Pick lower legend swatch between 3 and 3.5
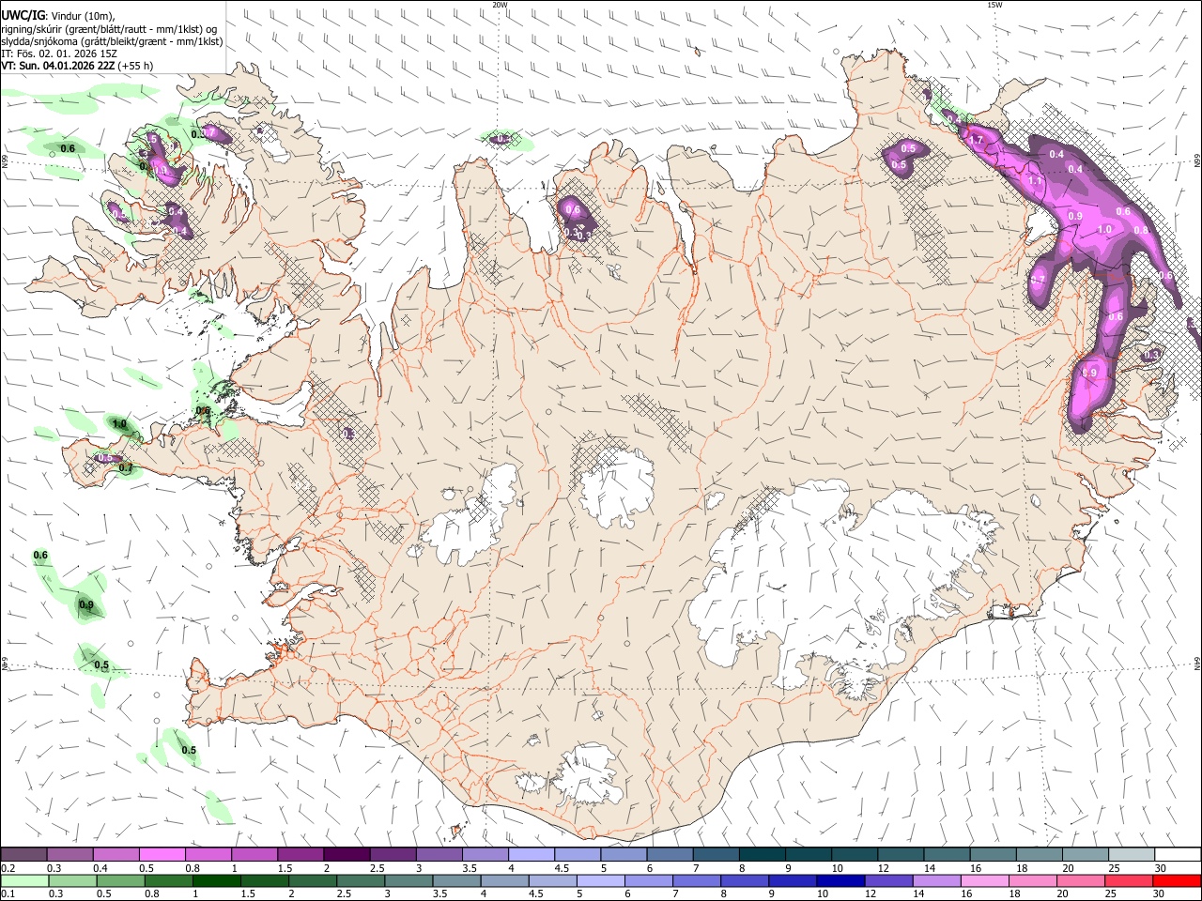The width and height of the screenshot is (1202, 901). 408,880
